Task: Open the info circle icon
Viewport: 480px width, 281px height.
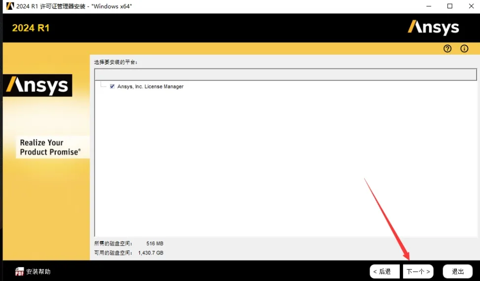Action: pos(464,49)
